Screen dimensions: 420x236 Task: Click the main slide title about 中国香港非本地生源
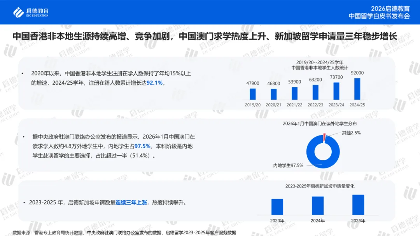point(205,36)
